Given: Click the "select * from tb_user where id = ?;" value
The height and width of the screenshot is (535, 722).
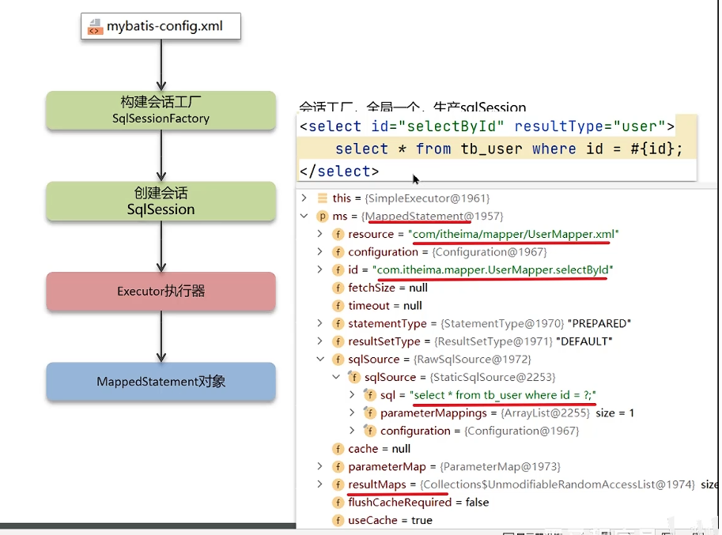Looking at the screenshot, I should [x=503, y=395].
